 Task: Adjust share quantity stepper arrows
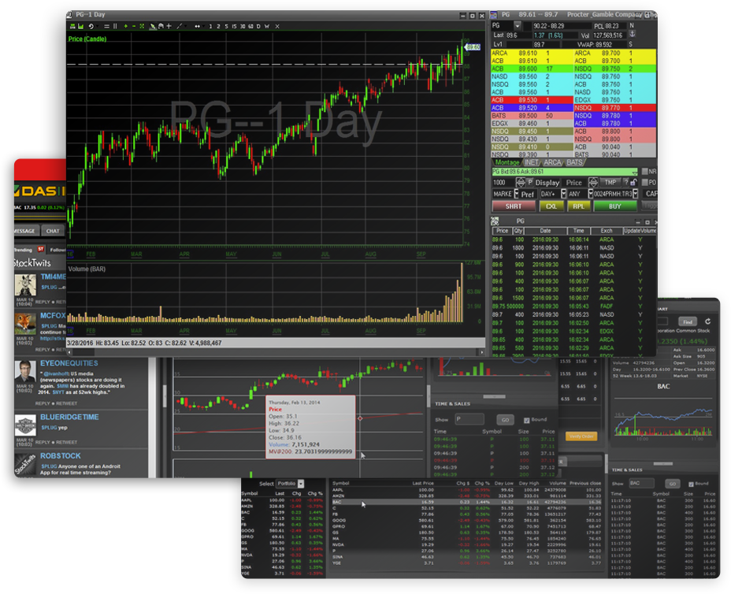521,182
